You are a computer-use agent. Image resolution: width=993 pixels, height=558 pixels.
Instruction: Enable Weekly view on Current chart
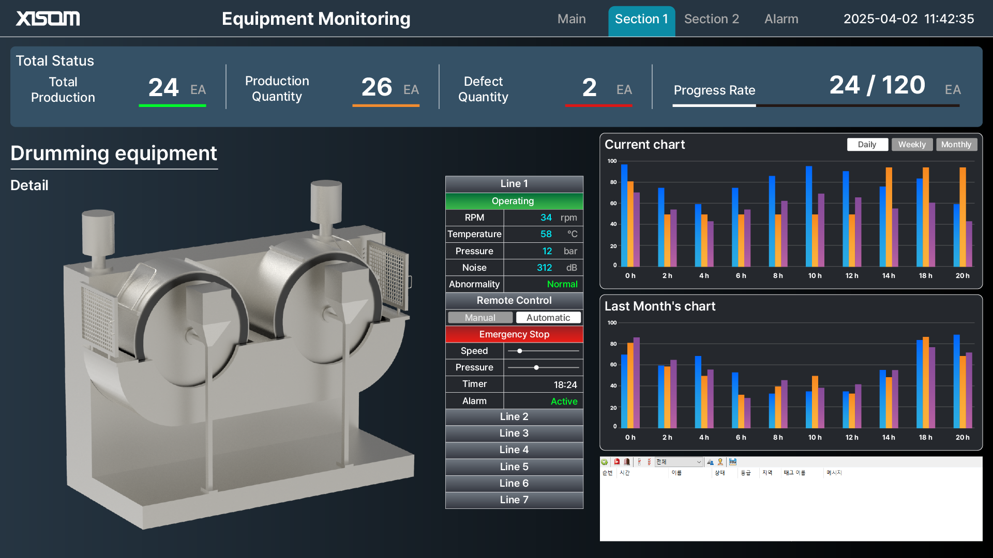coord(912,144)
